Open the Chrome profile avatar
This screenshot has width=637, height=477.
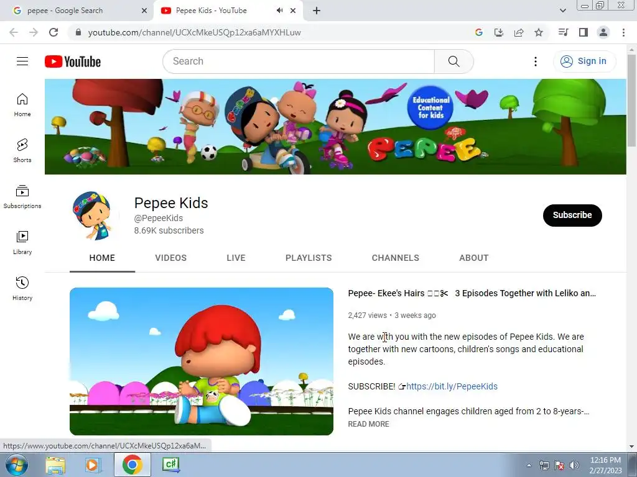[603, 32]
